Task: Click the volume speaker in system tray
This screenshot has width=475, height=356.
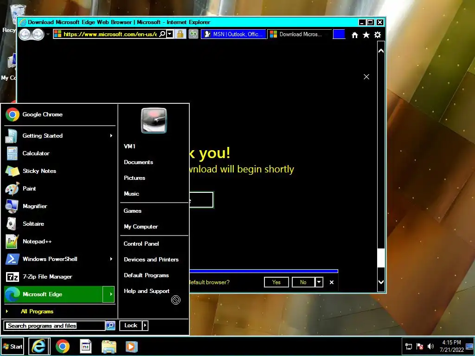Action: click(430, 346)
